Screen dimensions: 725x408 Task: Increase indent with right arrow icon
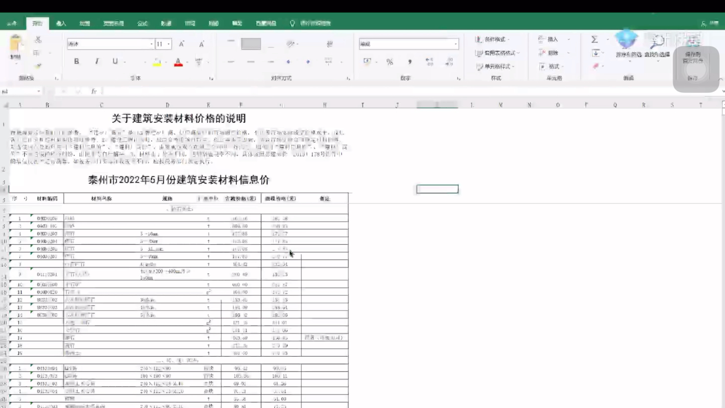(308, 62)
